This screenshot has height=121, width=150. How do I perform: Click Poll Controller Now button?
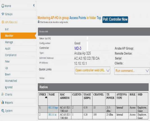pos(115,19)
